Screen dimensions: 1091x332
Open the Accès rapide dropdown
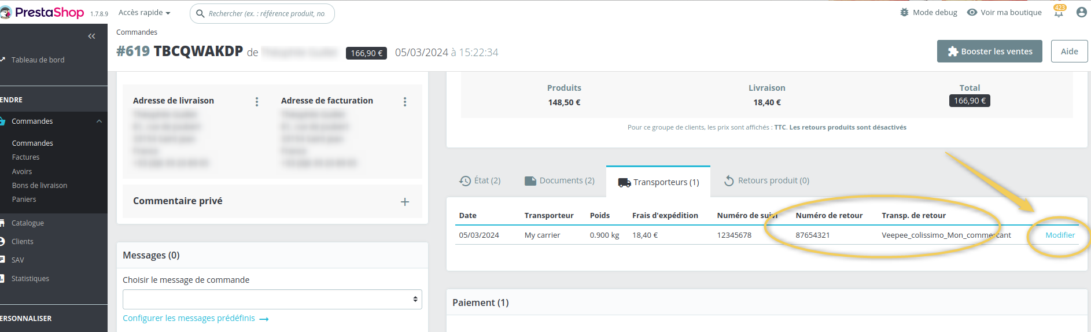pos(144,13)
